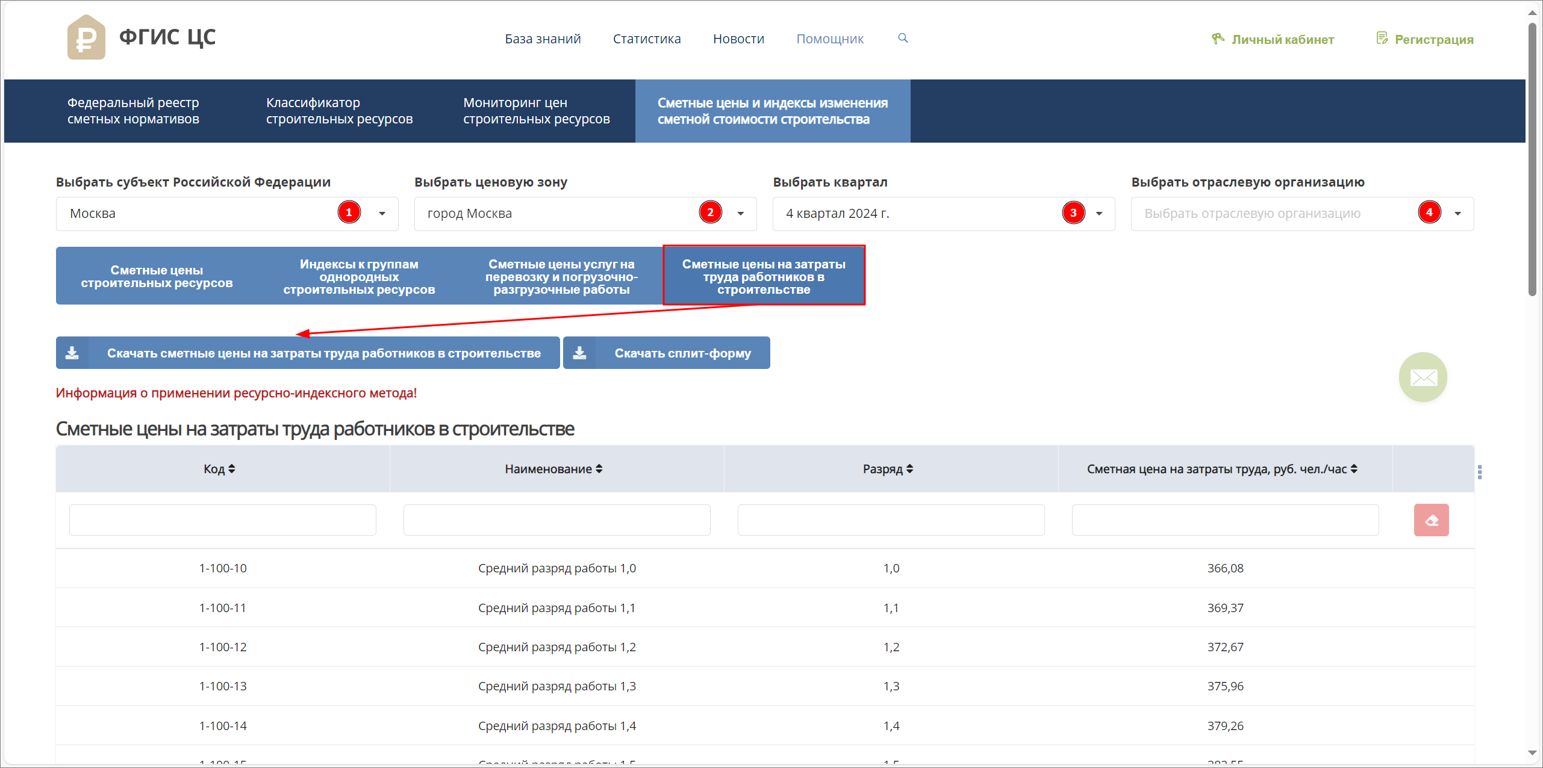Screen dimensions: 1543x768
Task: Open Федеральный реестр сметных нормативов tab
Action: pyautogui.click(x=133, y=111)
